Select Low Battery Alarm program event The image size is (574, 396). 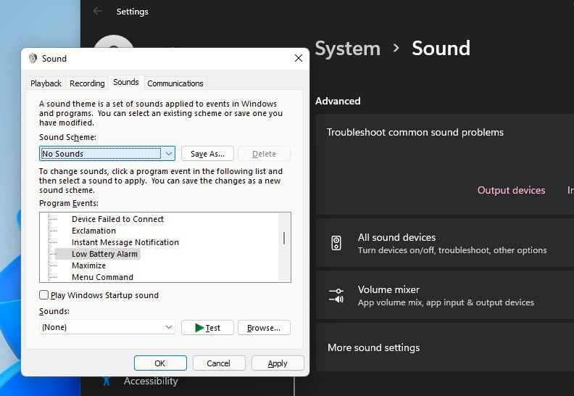point(104,254)
